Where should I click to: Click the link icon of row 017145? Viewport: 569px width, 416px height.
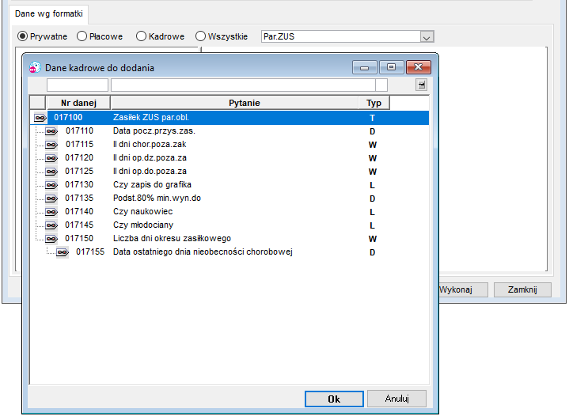tap(51, 225)
